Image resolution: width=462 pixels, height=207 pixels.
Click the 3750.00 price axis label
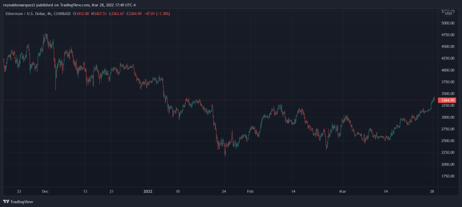[447, 82]
